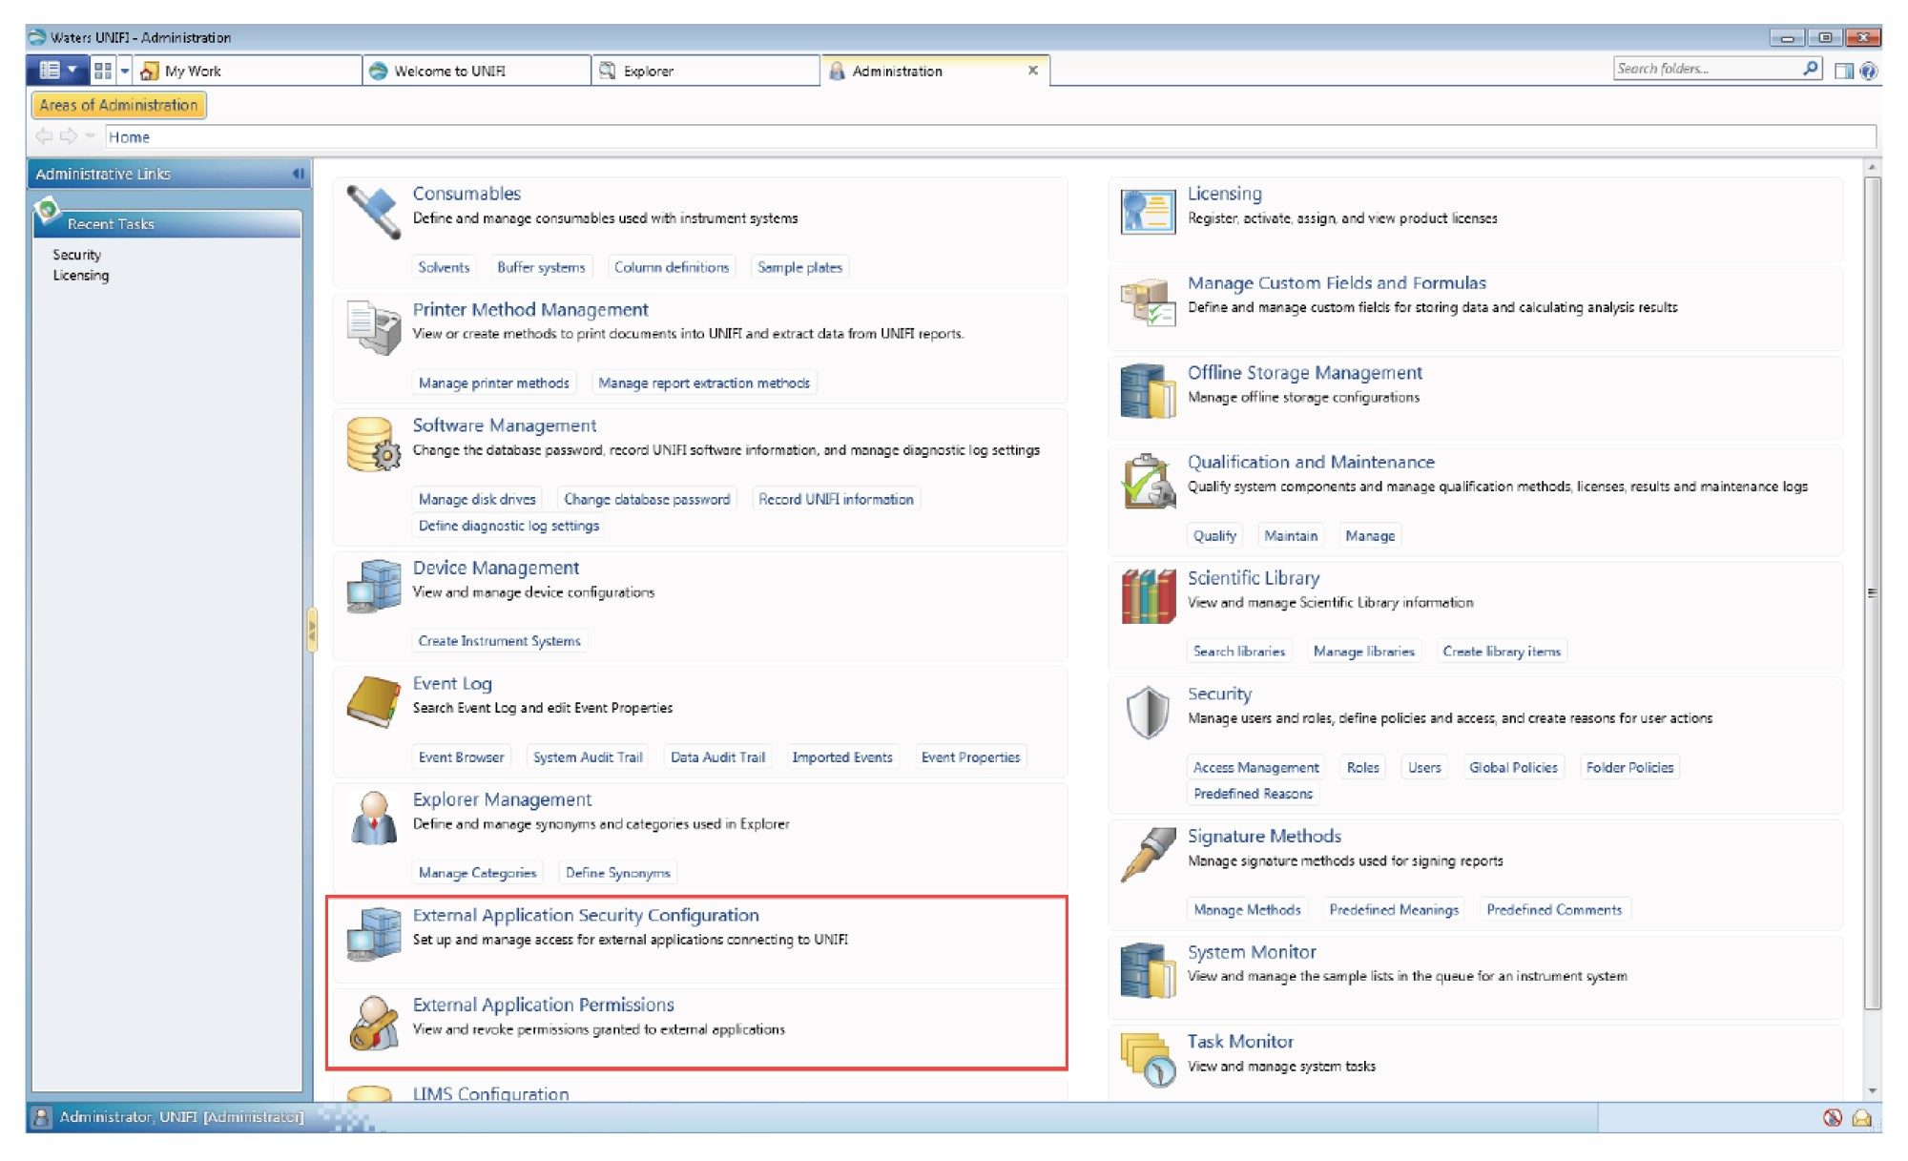The height and width of the screenshot is (1161, 1908).
Task: Click the External Application Permissions key icon
Action: coord(373,1023)
